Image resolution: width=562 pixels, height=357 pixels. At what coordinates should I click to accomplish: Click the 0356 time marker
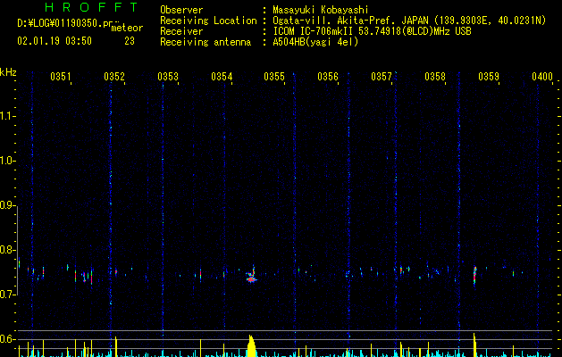[328, 77]
